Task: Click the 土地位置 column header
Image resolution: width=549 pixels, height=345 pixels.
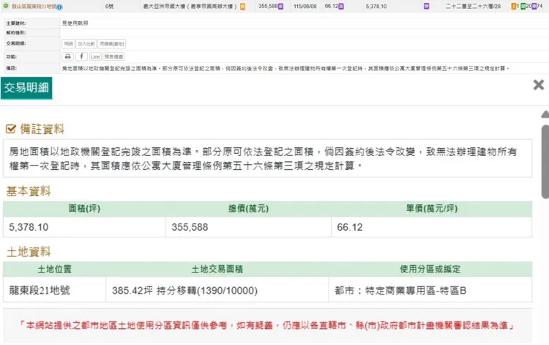Action: pyautogui.click(x=55, y=270)
